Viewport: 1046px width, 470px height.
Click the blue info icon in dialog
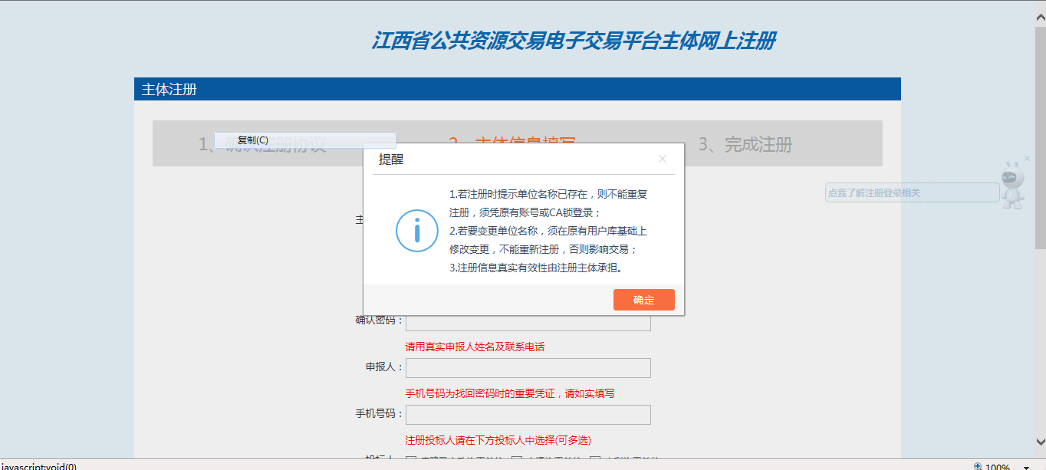[x=416, y=230]
